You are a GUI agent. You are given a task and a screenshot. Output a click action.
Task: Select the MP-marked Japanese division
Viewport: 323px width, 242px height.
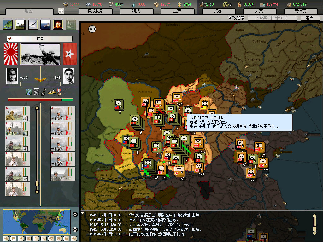[18, 174]
